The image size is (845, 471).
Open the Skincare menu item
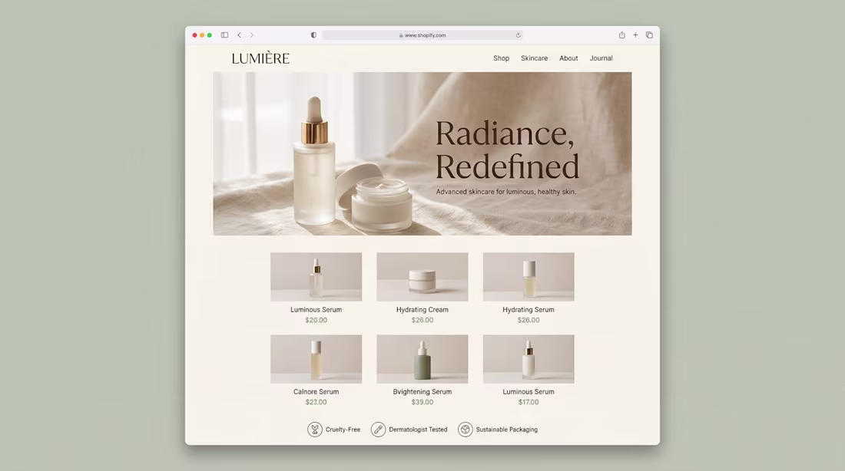tap(534, 58)
